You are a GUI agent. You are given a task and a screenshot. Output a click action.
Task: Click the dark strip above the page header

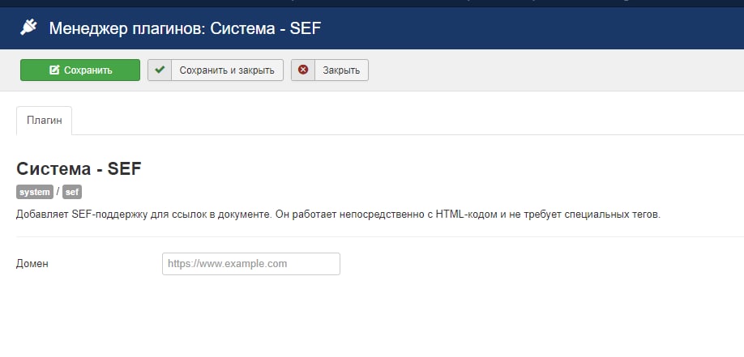point(372,3)
